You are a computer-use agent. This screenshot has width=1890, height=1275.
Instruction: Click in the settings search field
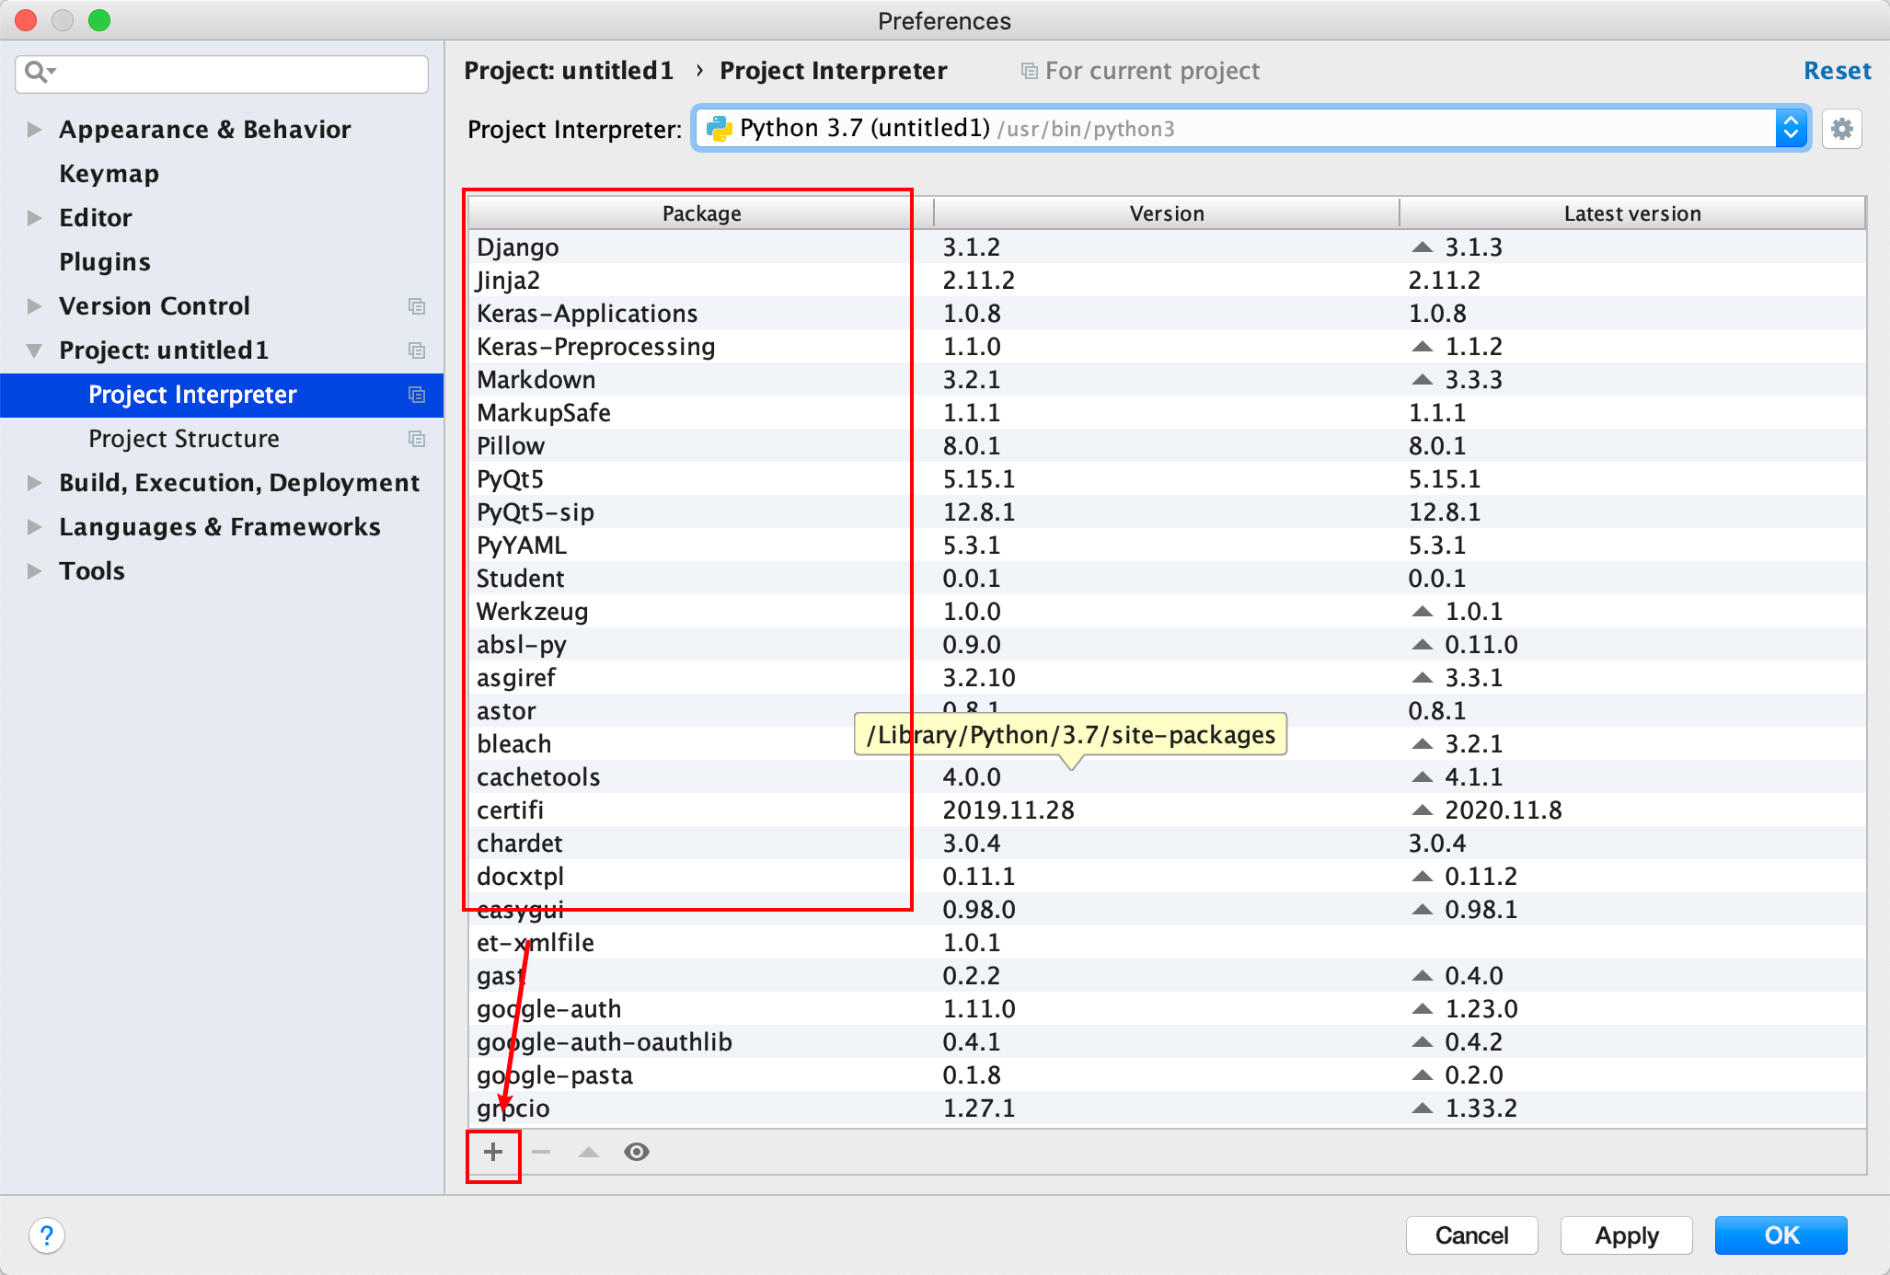click(239, 73)
